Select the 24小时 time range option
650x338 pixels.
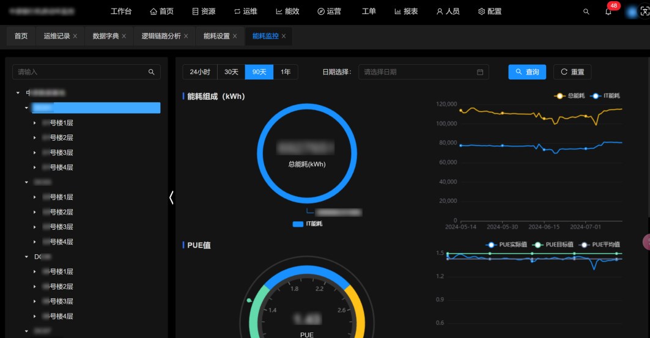pyautogui.click(x=200, y=72)
